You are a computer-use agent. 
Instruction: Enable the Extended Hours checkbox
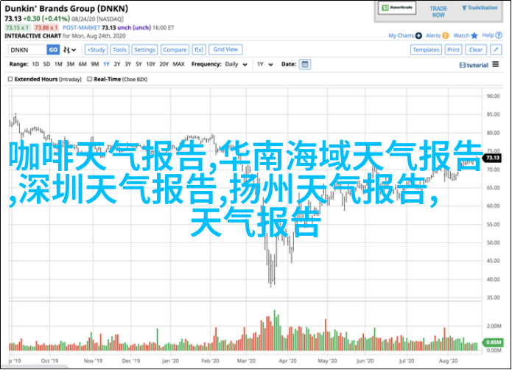(x=10, y=79)
